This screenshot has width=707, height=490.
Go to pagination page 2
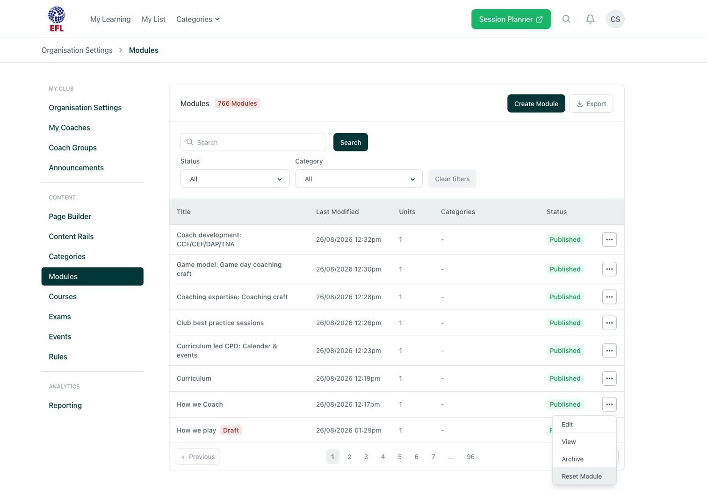click(x=349, y=457)
